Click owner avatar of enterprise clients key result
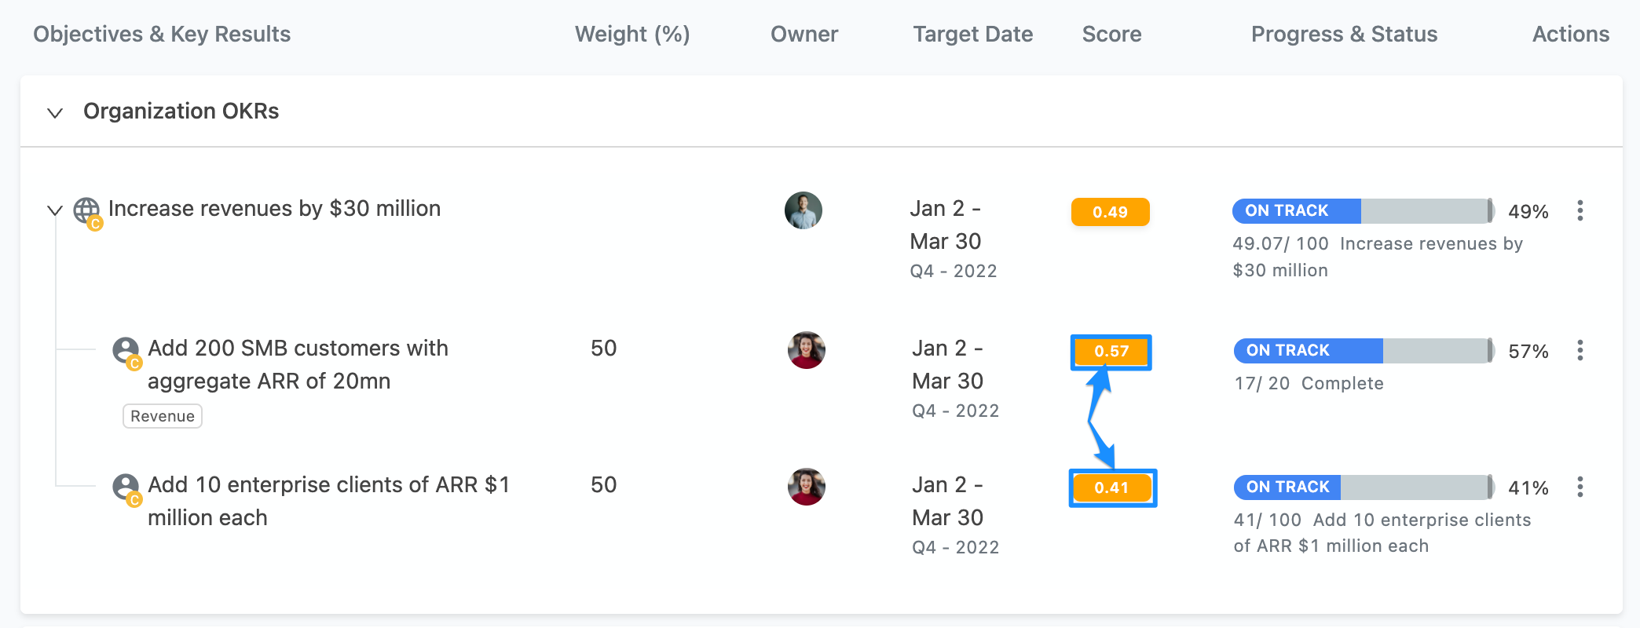 tap(807, 487)
